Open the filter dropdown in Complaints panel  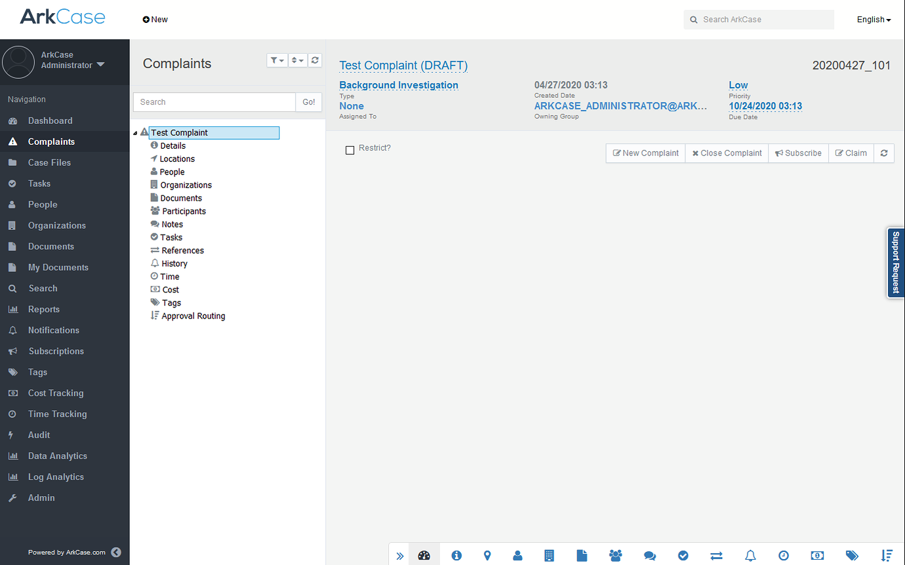(277, 60)
